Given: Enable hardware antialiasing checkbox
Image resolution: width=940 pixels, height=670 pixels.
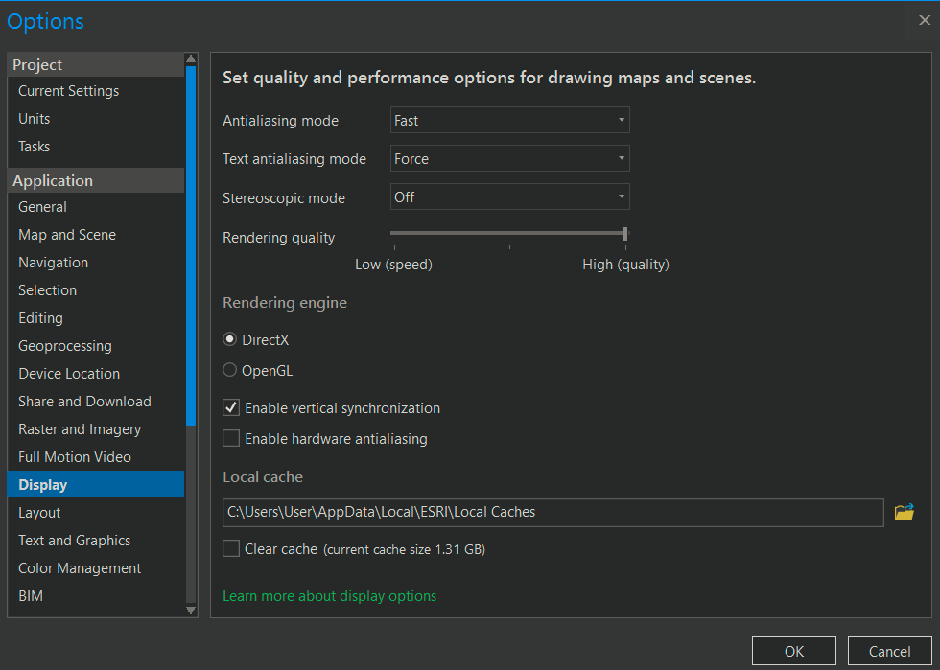Looking at the screenshot, I should pos(231,439).
